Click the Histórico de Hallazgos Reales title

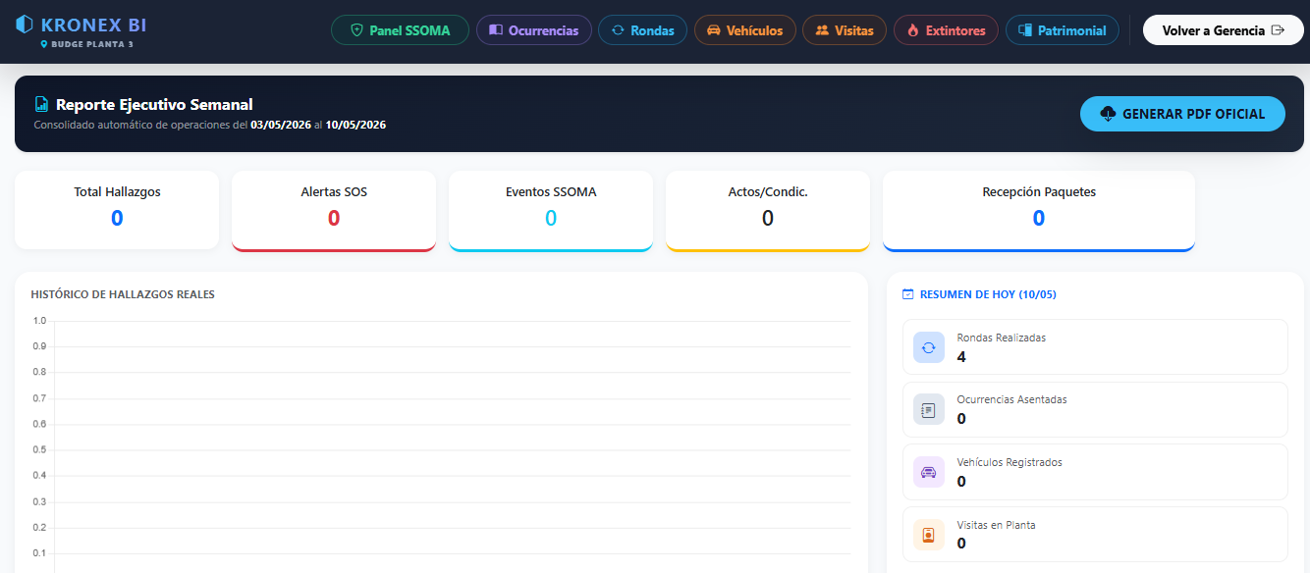(x=123, y=294)
